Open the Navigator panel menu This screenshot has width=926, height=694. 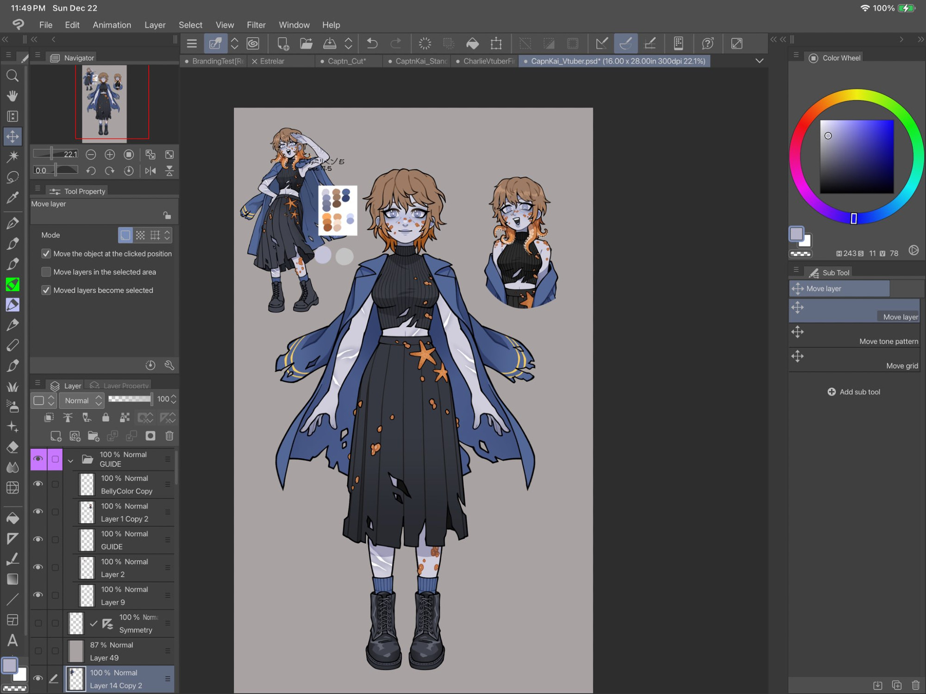click(x=38, y=55)
